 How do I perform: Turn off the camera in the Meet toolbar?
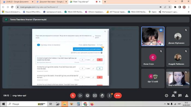tap(80, 96)
